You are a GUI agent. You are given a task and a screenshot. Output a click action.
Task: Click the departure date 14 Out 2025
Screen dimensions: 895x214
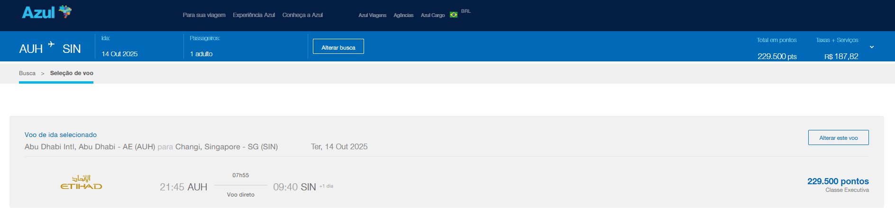(x=119, y=54)
